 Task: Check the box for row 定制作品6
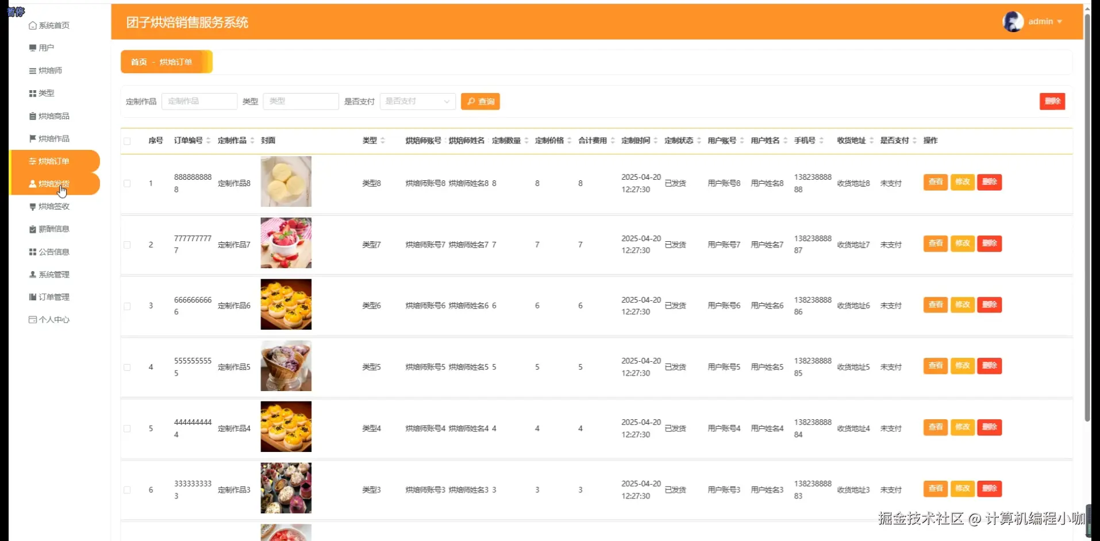coord(127,306)
